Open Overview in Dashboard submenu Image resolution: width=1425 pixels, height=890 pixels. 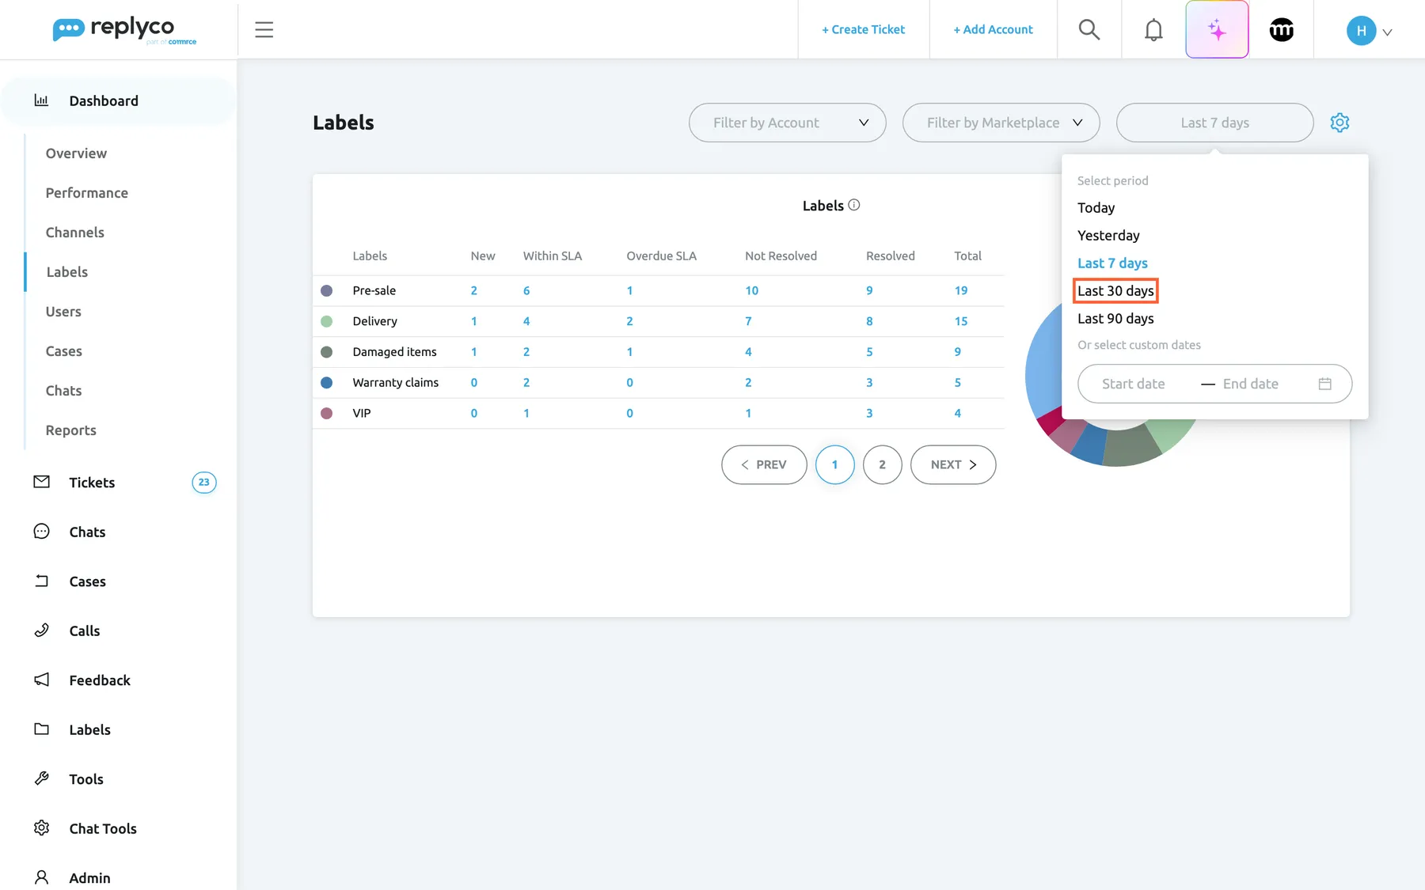tap(76, 153)
